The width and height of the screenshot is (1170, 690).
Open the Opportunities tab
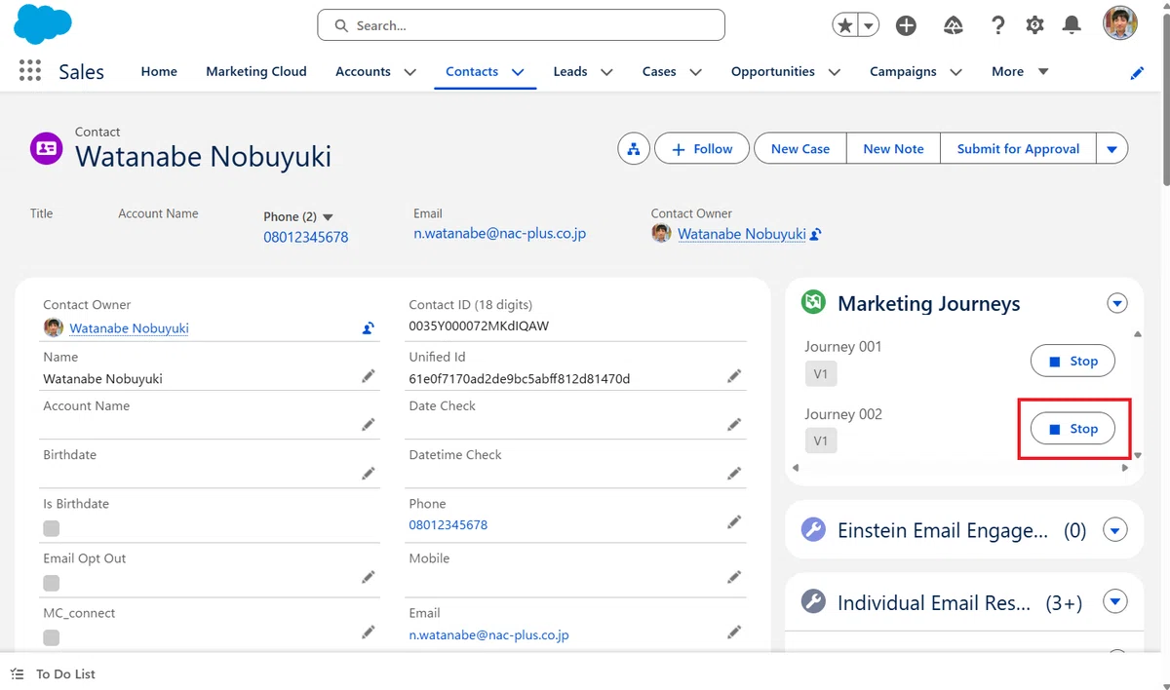773,71
